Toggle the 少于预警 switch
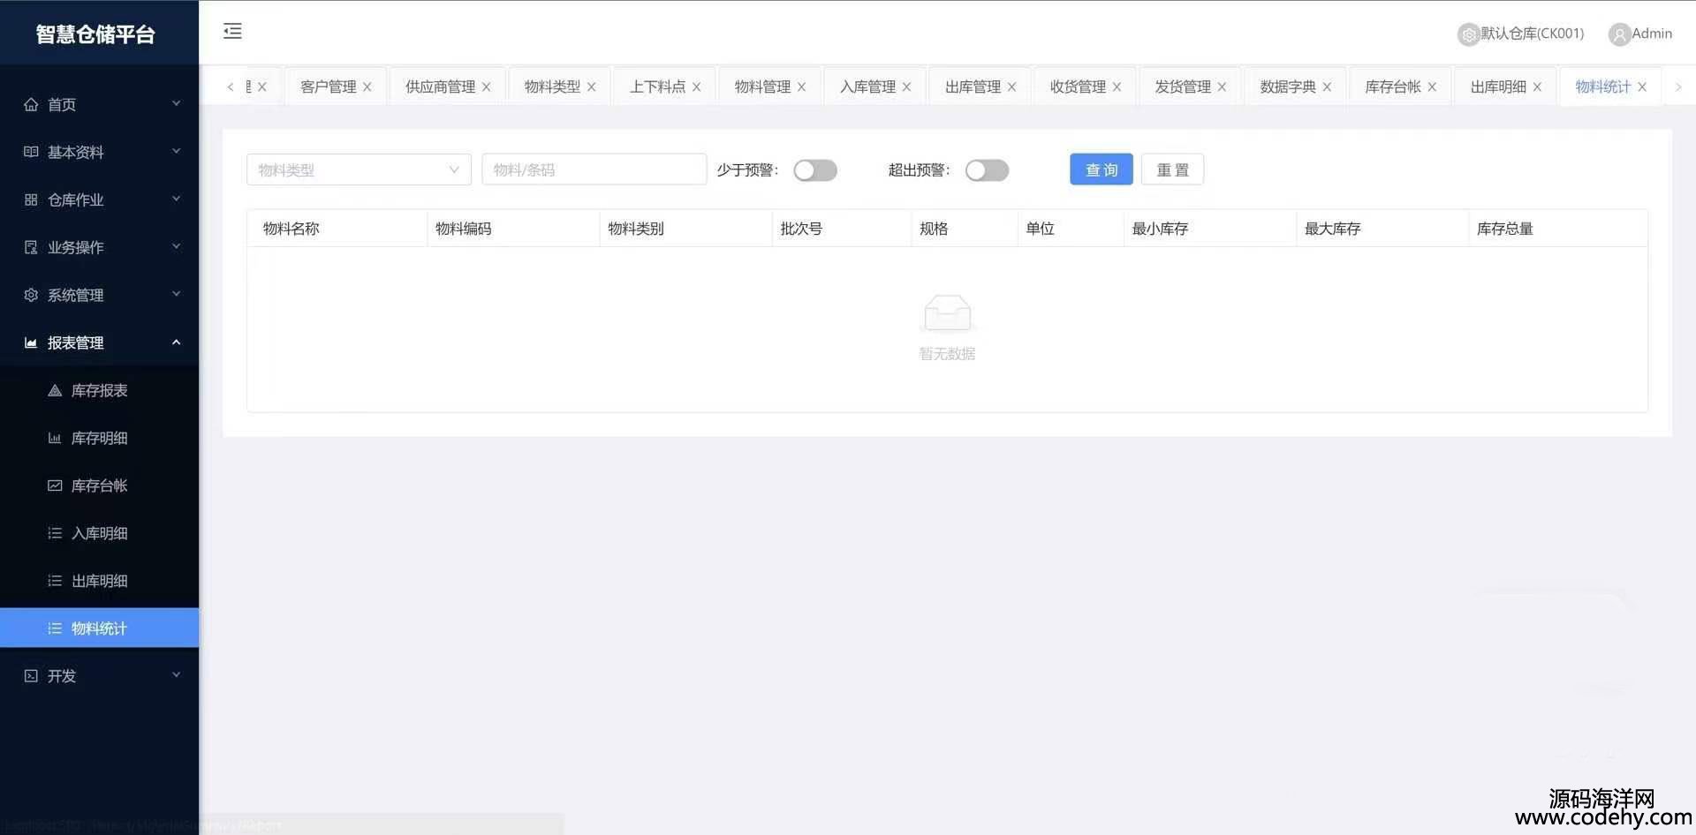1696x835 pixels. pyautogui.click(x=815, y=170)
